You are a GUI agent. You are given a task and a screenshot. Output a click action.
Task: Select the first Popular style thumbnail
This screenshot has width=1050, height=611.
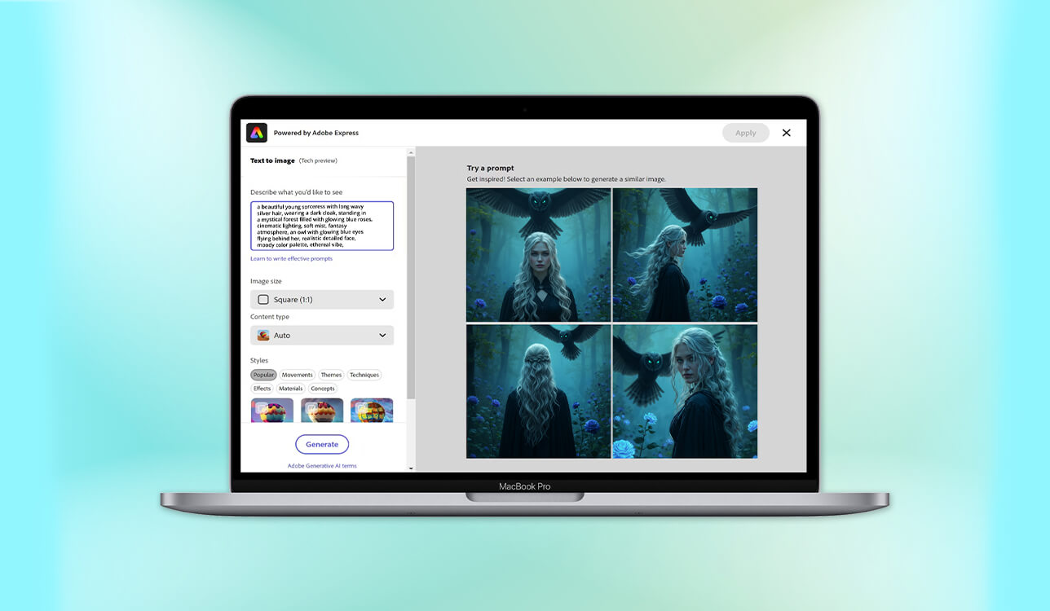[x=272, y=410]
